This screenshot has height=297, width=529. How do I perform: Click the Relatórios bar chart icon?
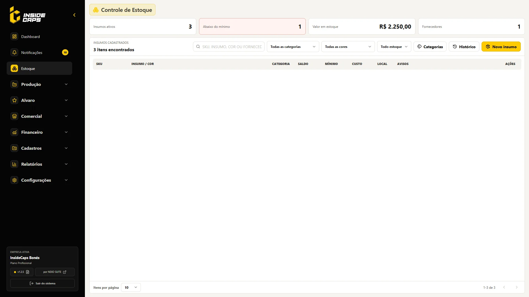tap(14, 164)
